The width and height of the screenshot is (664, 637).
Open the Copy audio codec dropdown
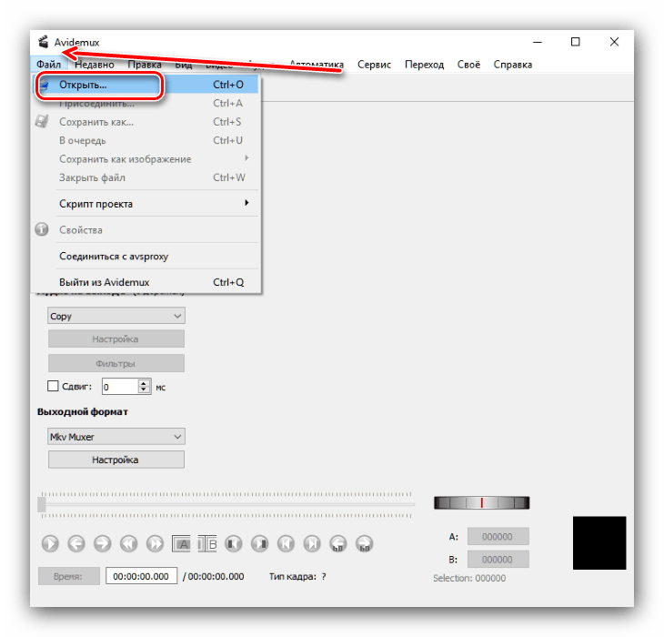coord(116,316)
